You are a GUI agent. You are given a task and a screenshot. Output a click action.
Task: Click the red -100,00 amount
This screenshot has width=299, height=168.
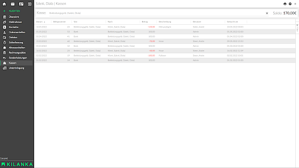151,56
